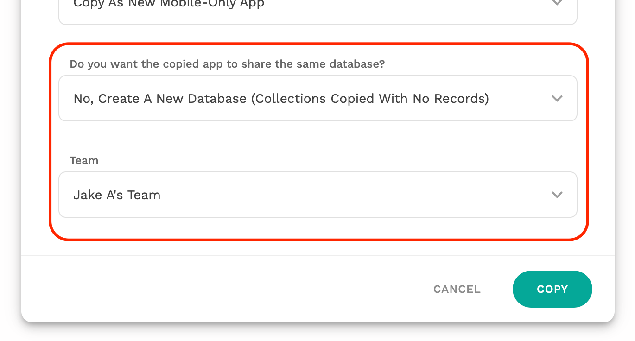Viewport: 635px width, 341px height.
Task: Click the chevron arrow on the Team dropdown
Action: click(557, 195)
